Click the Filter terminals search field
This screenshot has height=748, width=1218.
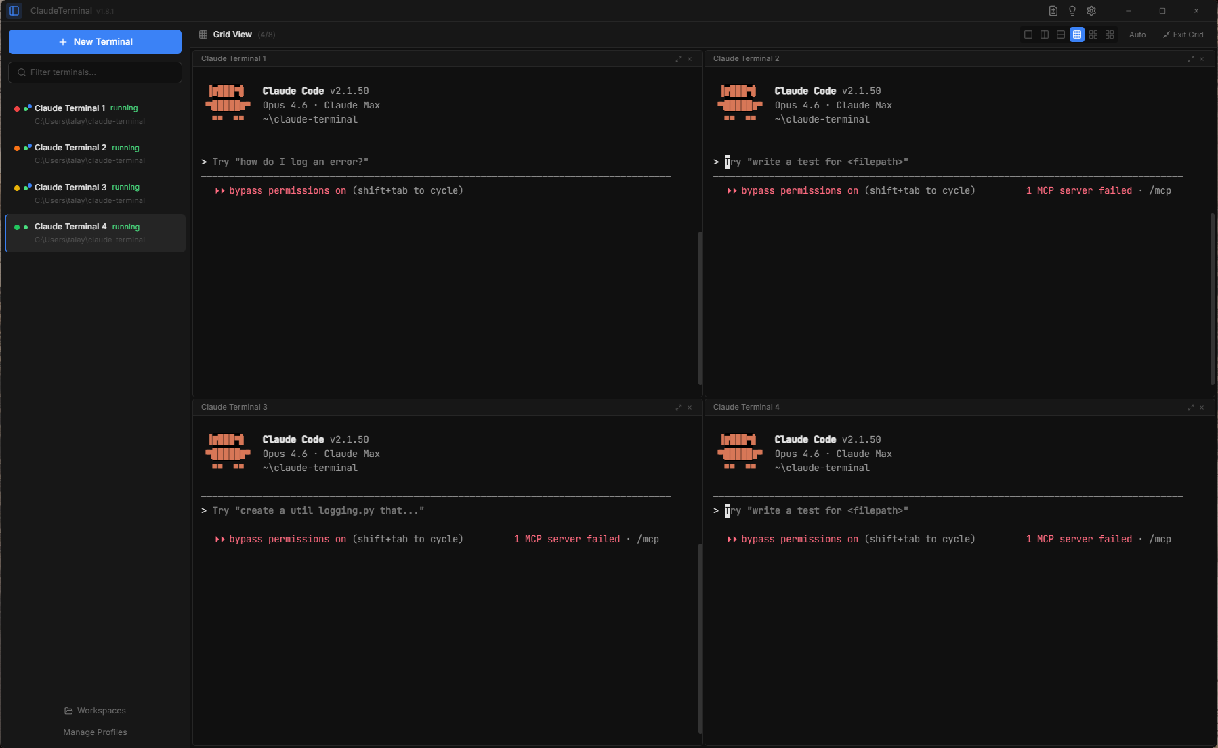pos(95,72)
